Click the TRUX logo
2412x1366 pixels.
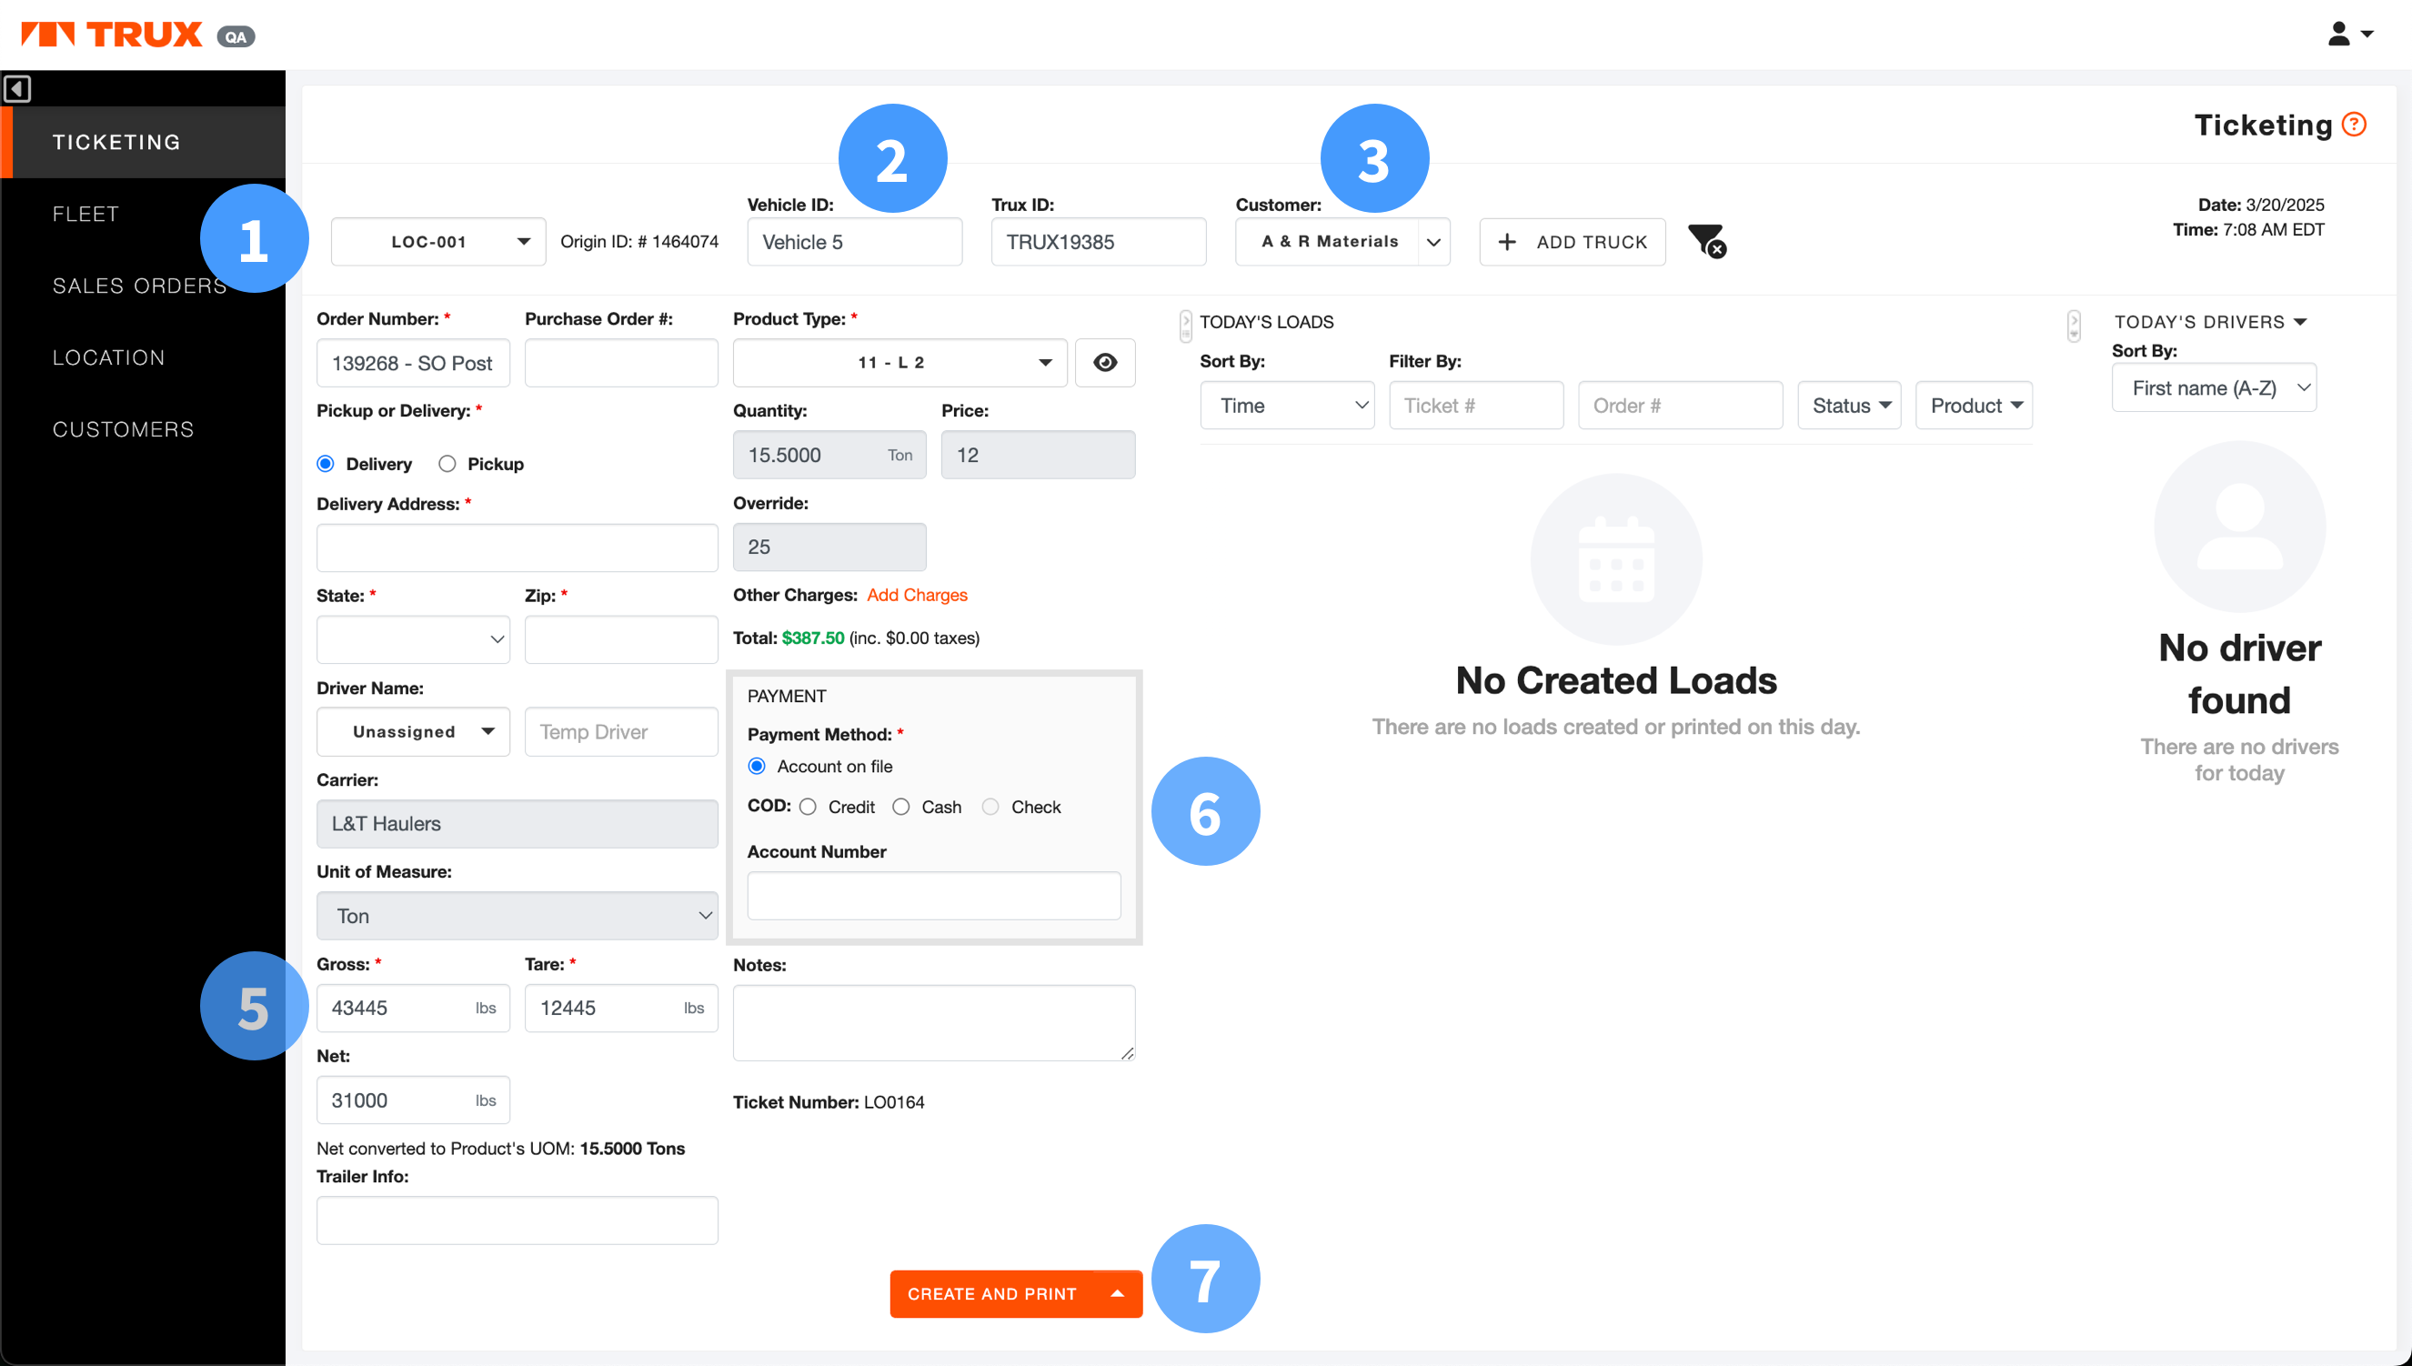point(113,35)
